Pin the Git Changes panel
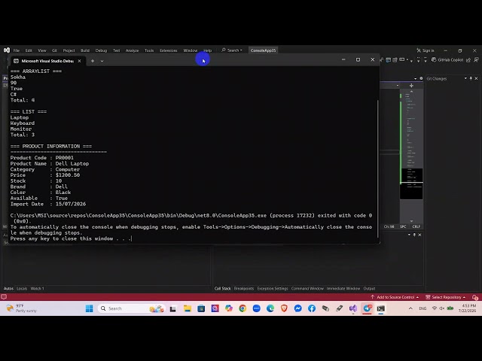Viewport: 482px width, 361px height. click(x=471, y=78)
